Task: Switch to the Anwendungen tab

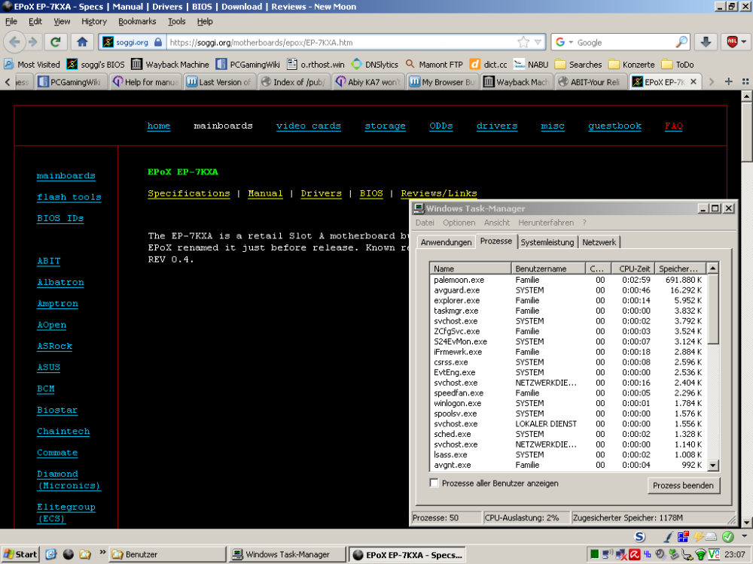Action: [446, 242]
